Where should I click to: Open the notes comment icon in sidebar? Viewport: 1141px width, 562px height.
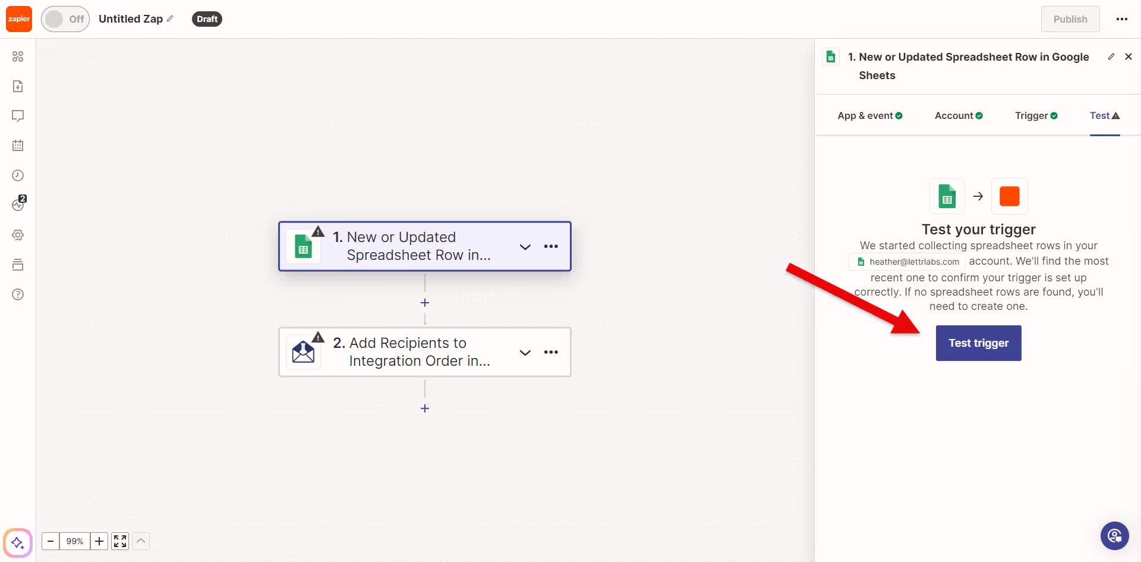[18, 116]
